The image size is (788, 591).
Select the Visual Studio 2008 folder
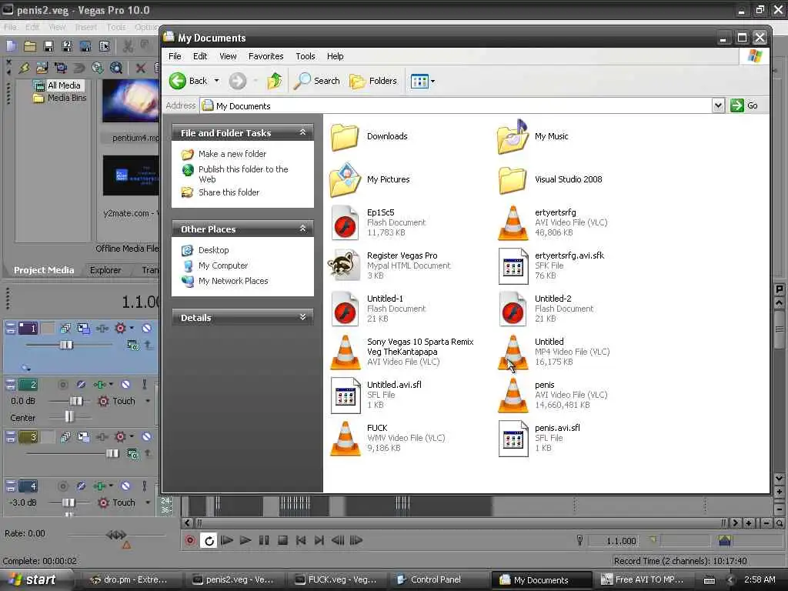click(551, 179)
